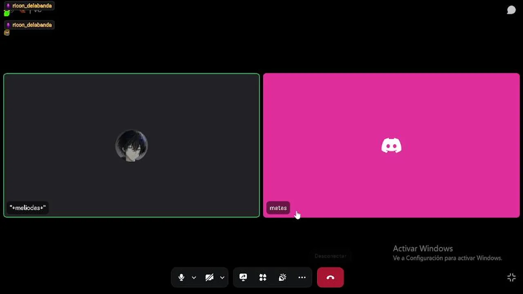This screenshot has height=294, width=523.
Task: Mute the microphone
Action: [x=181, y=278]
